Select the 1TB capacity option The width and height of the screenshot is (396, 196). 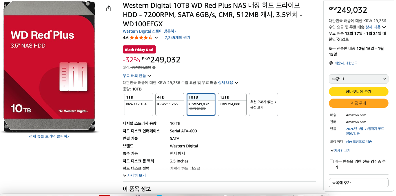point(138,104)
